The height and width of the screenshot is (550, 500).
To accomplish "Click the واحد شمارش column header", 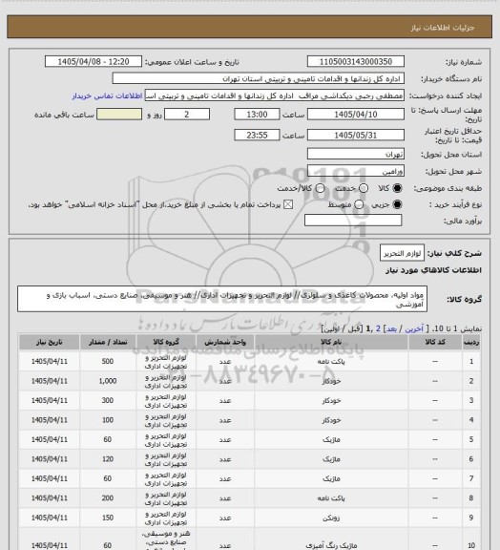I will click(x=225, y=342).
